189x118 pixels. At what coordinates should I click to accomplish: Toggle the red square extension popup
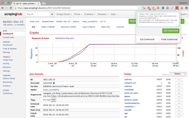point(177,8)
